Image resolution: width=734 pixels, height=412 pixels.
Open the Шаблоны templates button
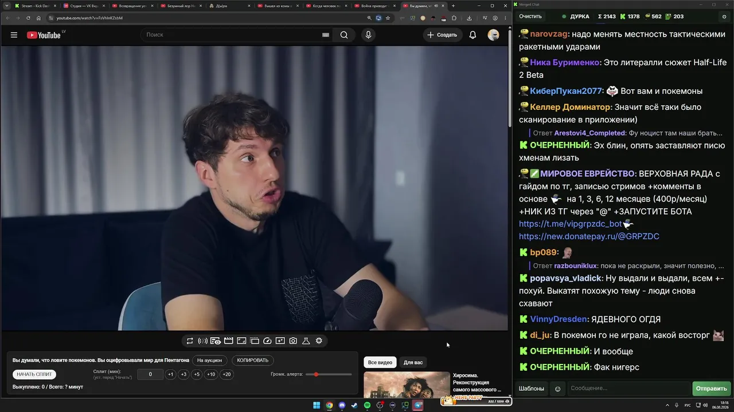point(532,389)
